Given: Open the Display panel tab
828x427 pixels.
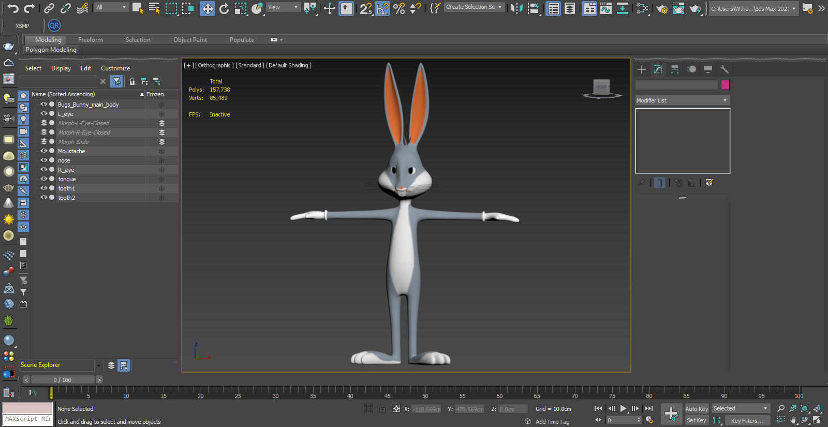Looking at the screenshot, I should tap(708, 69).
